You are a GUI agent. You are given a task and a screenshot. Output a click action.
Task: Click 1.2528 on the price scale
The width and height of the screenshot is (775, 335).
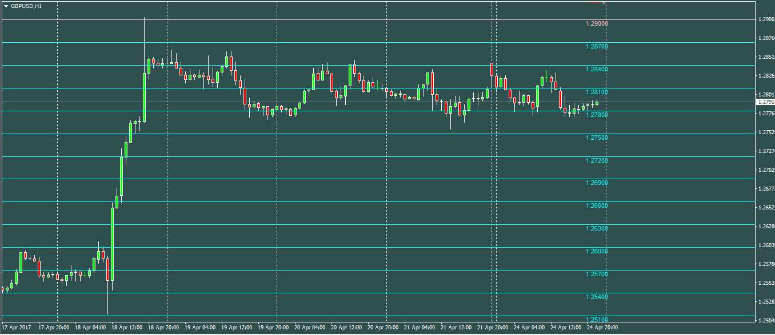766,302
